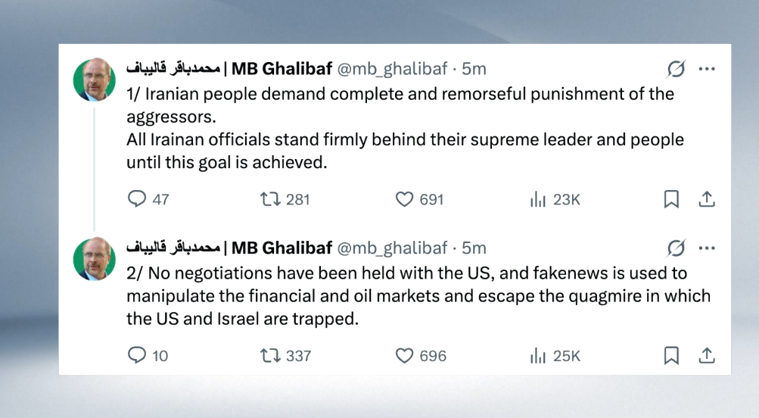Bookmark the second tweet

click(x=671, y=355)
